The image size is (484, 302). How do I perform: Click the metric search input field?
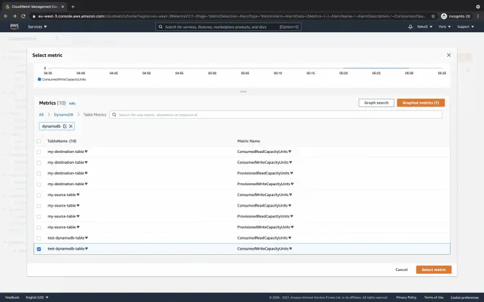click(276, 115)
